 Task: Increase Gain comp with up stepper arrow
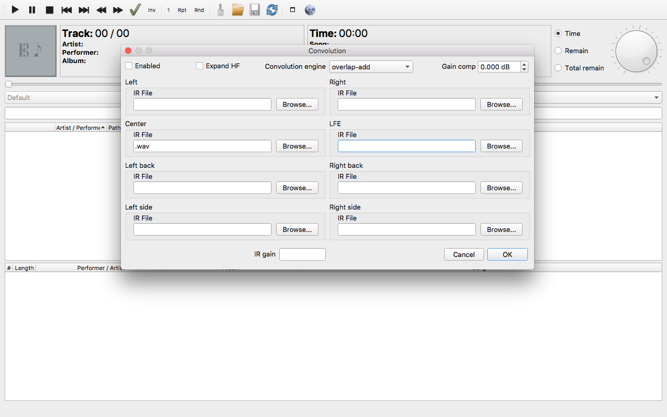pos(524,64)
